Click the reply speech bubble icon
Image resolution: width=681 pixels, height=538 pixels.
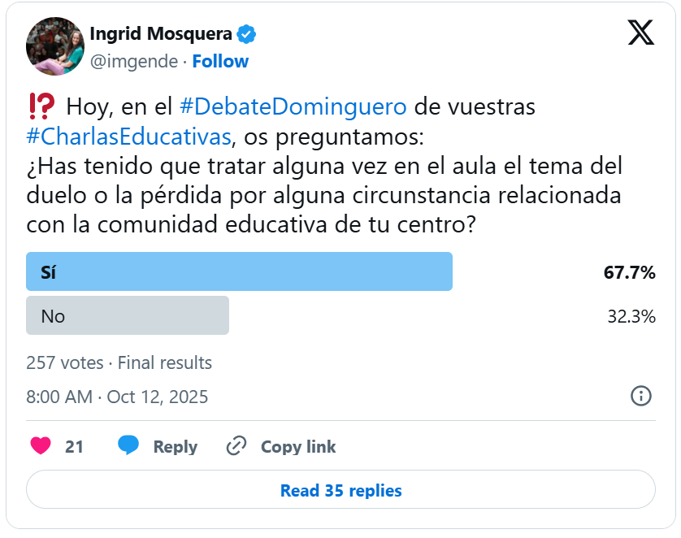pos(128,446)
